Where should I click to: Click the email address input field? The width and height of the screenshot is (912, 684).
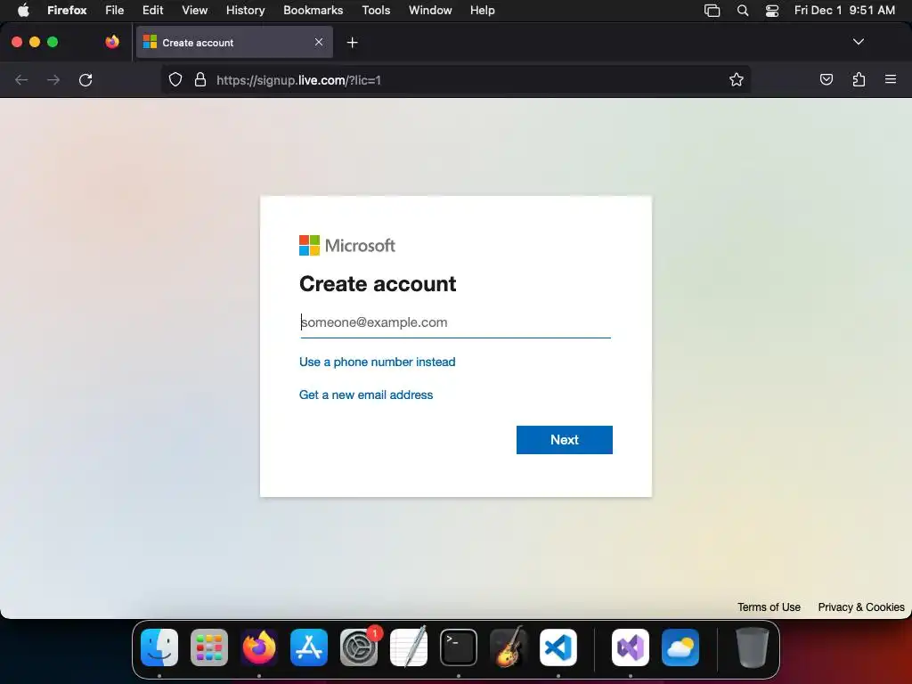(455, 322)
